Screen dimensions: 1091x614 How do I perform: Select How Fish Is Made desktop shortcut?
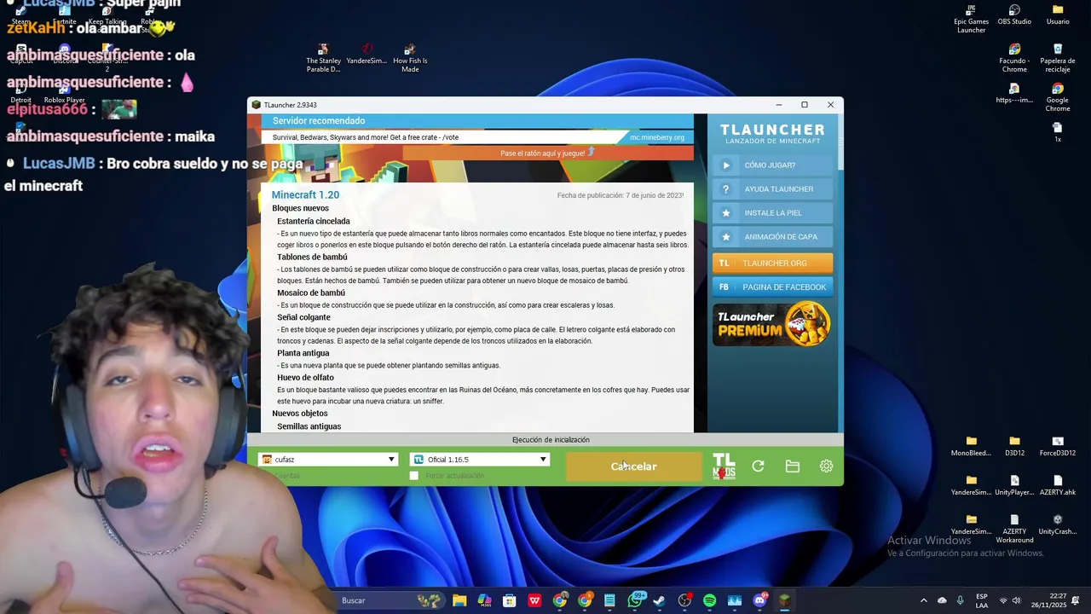pyautogui.click(x=410, y=59)
